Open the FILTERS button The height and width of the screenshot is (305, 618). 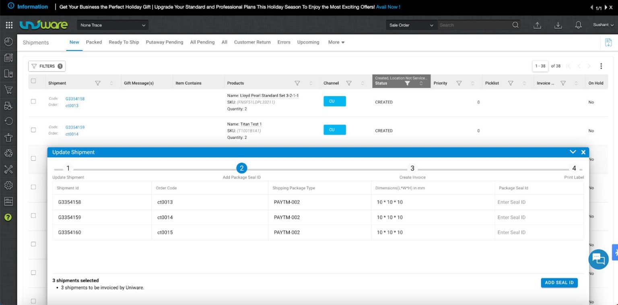47,66
